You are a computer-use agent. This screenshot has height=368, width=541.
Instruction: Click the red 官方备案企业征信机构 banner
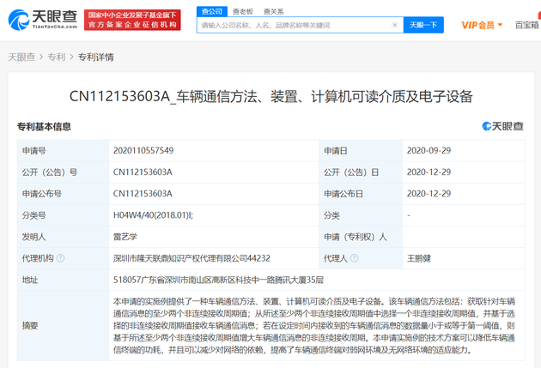coord(132,20)
